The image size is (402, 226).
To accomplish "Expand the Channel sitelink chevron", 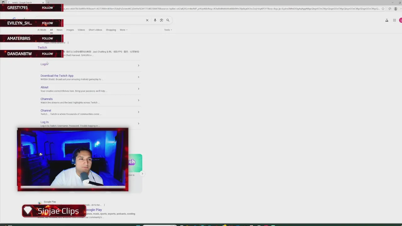I will click(x=139, y=112).
